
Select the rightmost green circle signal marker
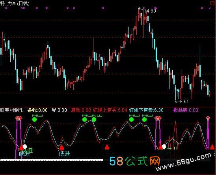(144, 119)
